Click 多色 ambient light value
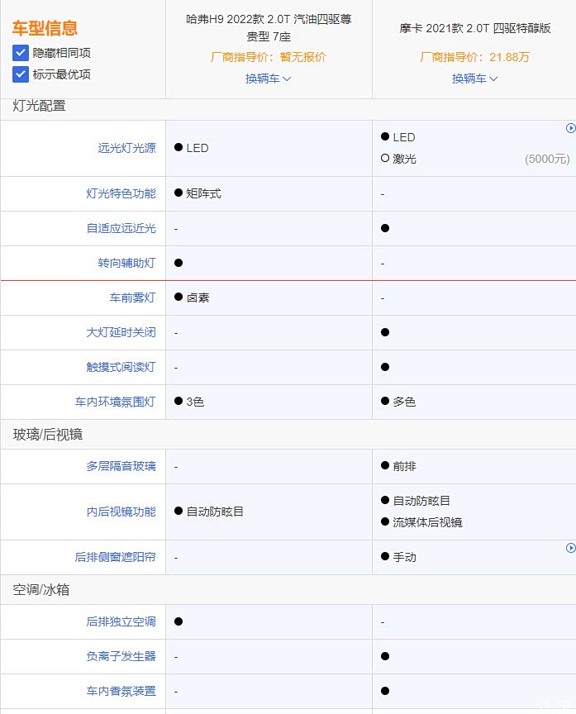This screenshot has height=714, width=576. pyautogui.click(x=404, y=402)
